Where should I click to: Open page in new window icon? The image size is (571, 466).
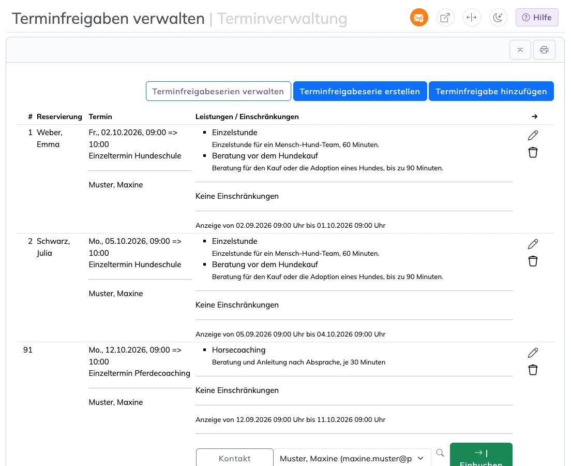tap(445, 18)
